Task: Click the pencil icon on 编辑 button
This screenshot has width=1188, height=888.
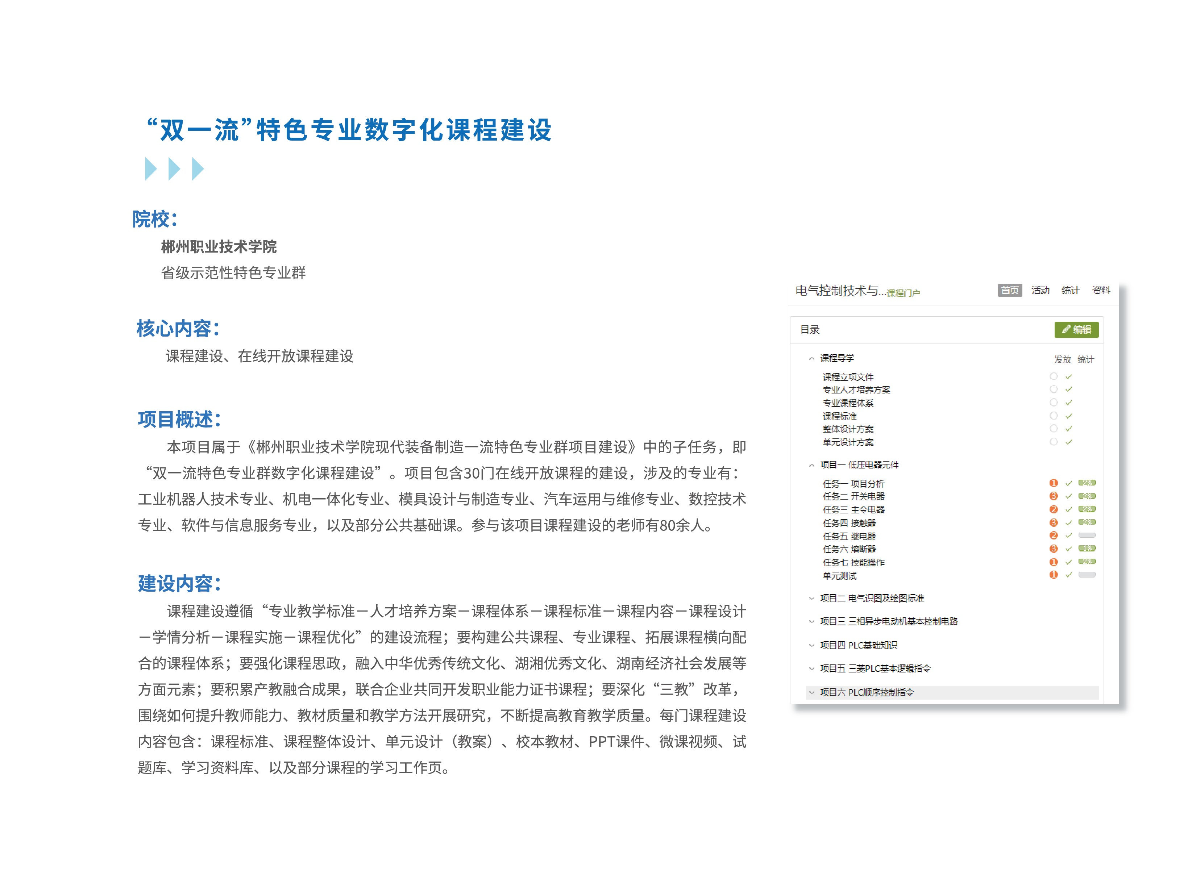Action: (x=1066, y=329)
